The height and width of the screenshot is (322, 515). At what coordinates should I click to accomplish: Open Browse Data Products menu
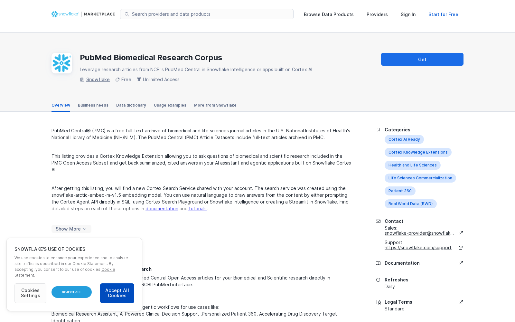(x=329, y=14)
